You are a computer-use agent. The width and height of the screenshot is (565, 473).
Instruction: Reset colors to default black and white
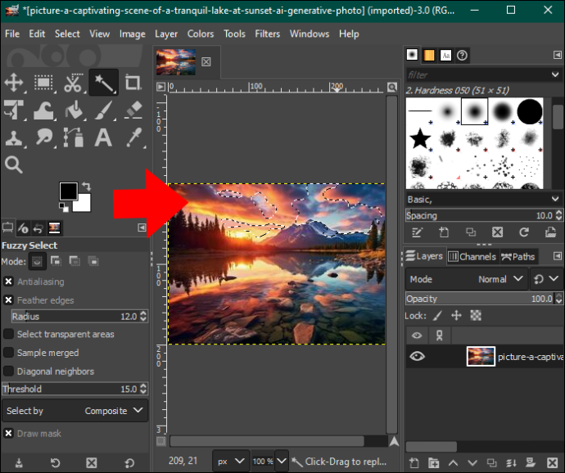[x=63, y=207]
